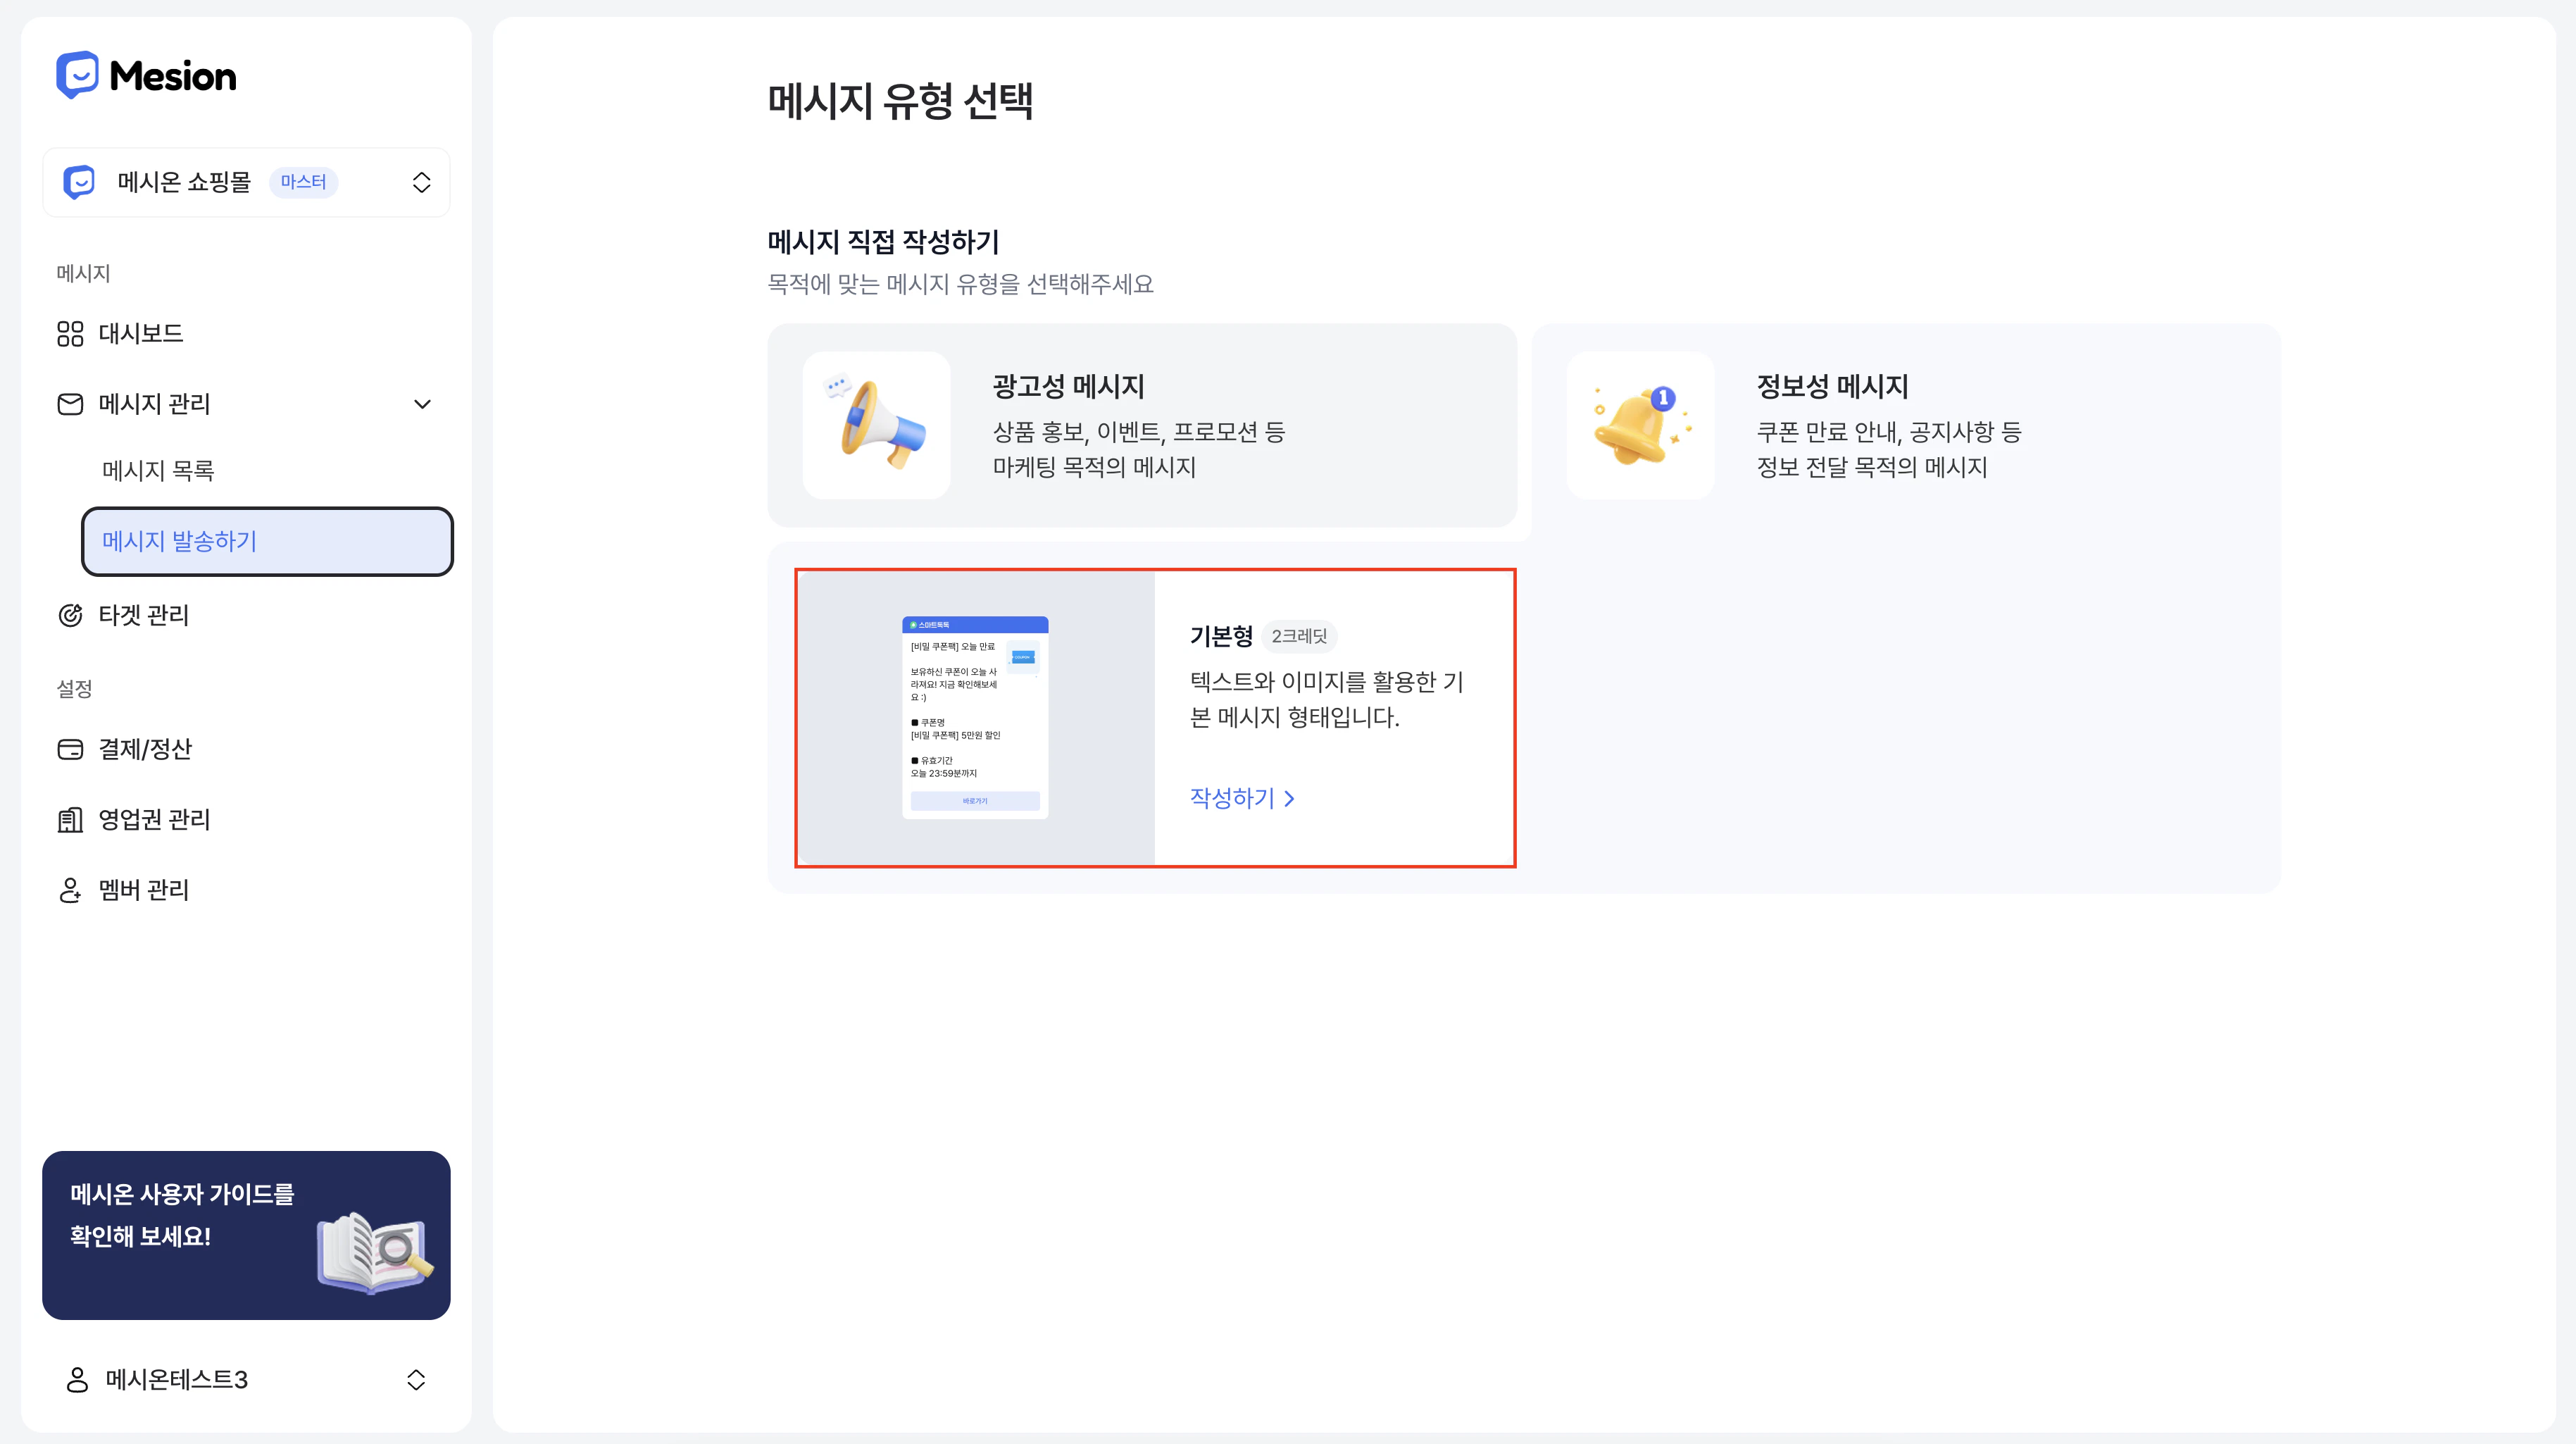
Task: Click the 메시온테스트3 user icon
Action: [78, 1379]
